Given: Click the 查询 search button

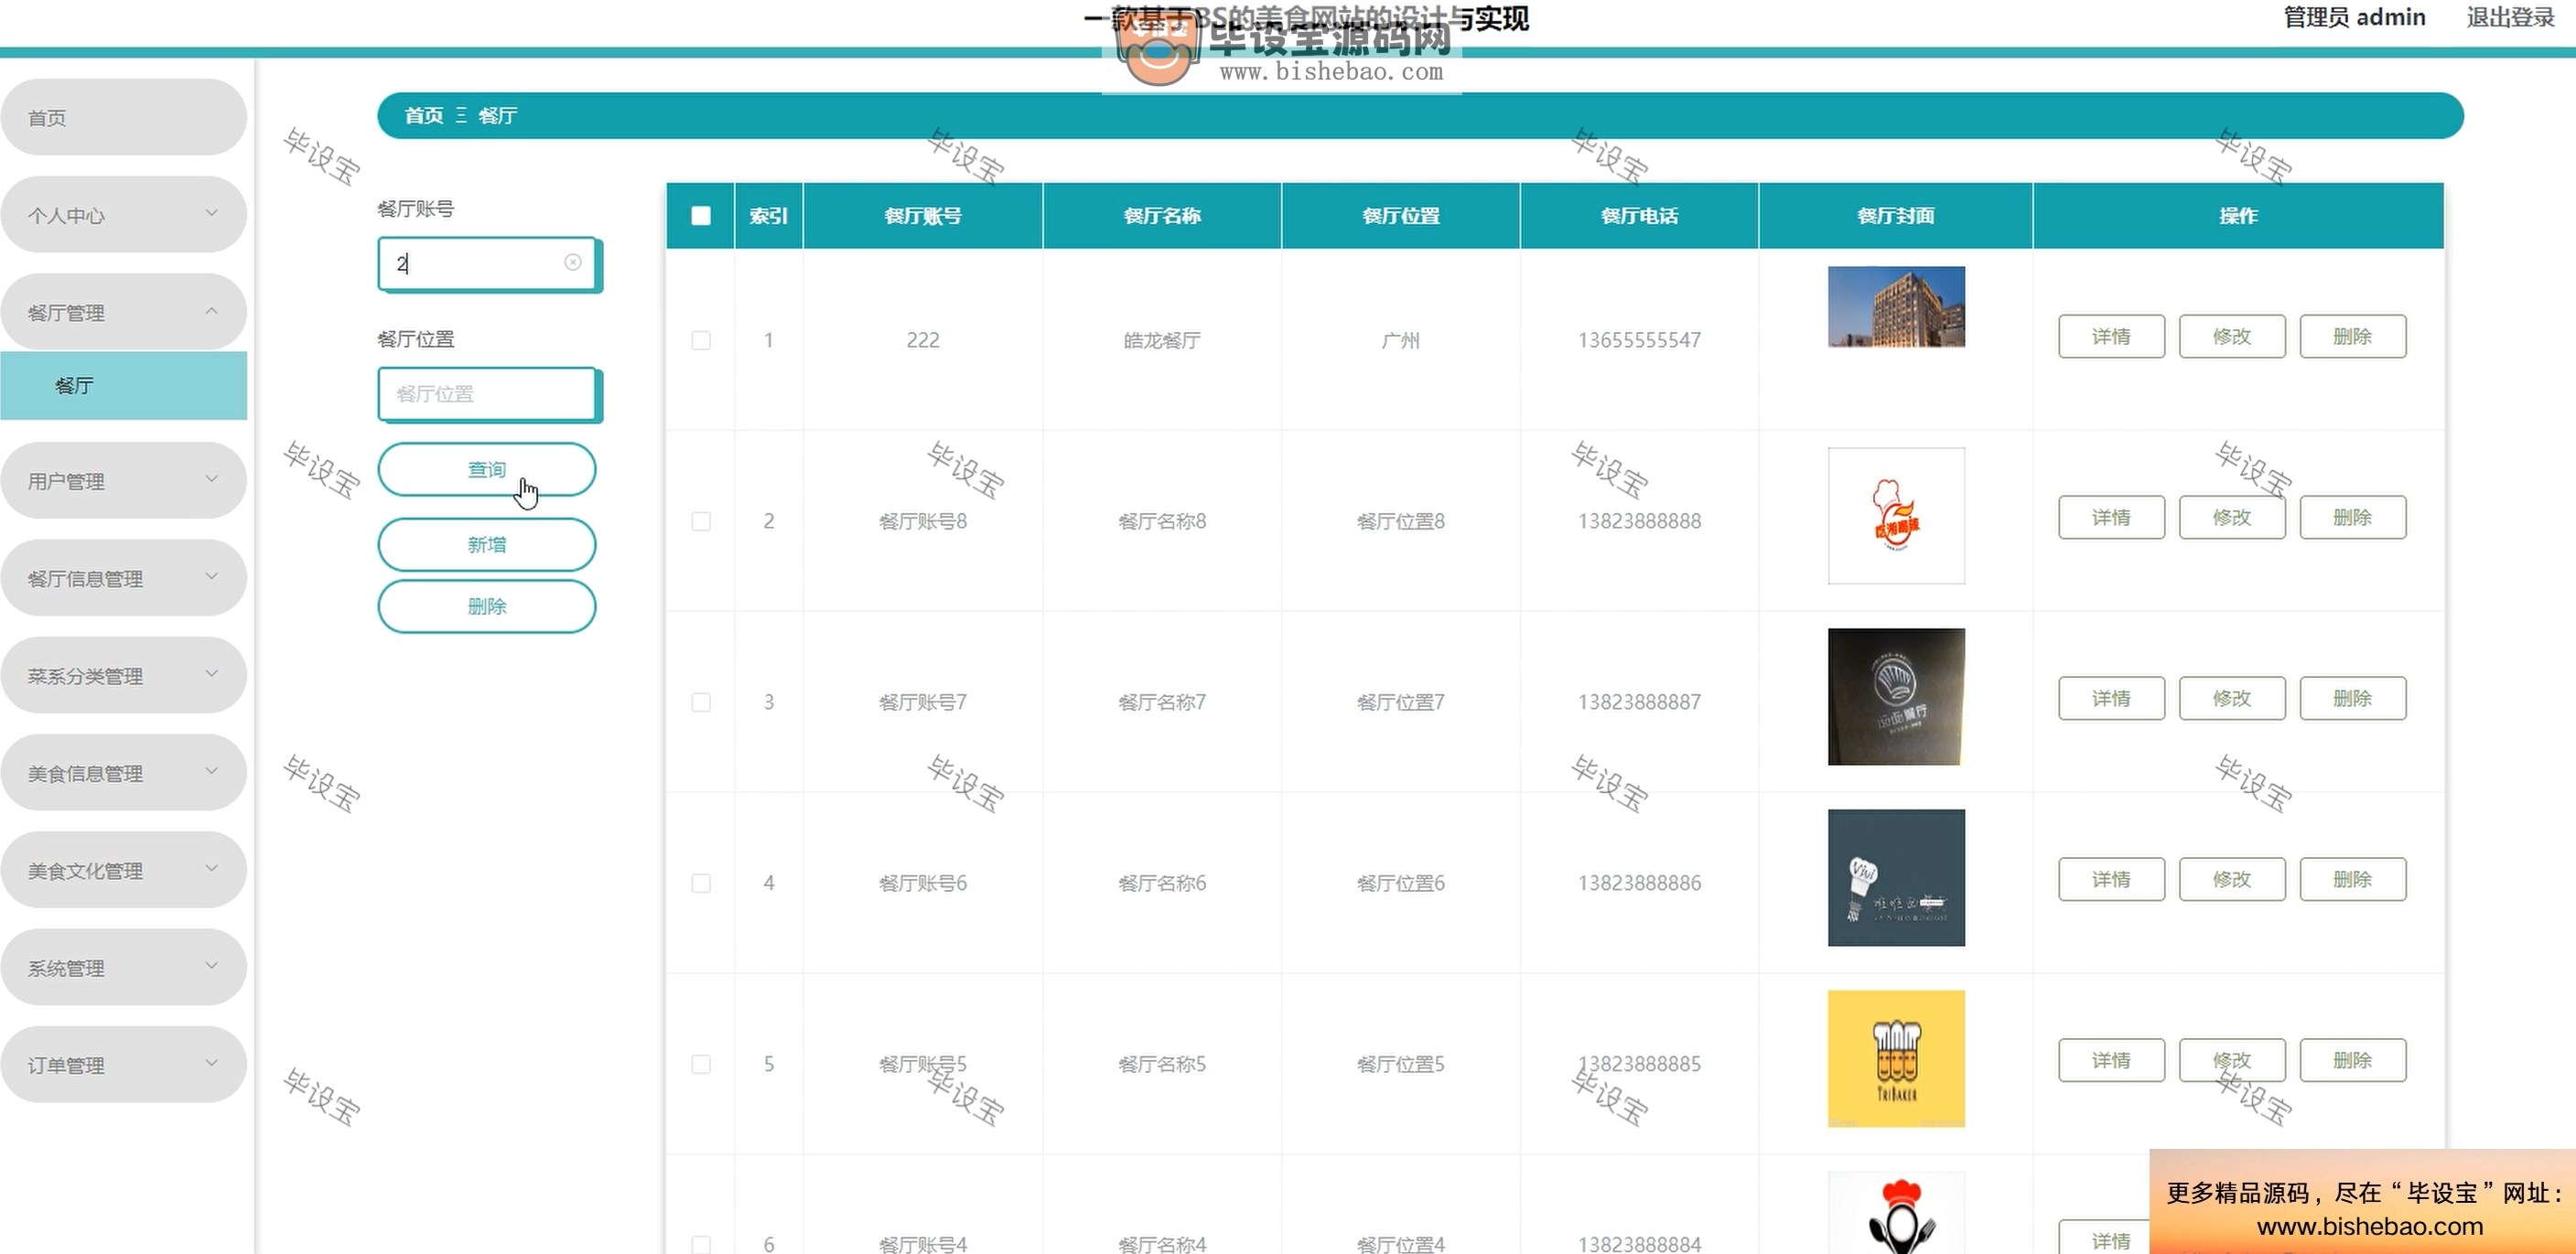Looking at the screenshot, I should (486, 469).
